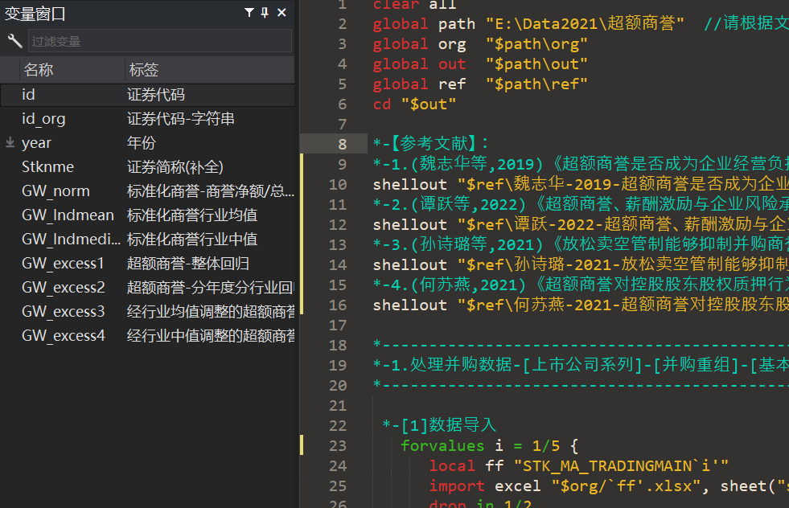Click the shellout 魏志华-2019 code line
This screenshot has height=508, width=789.
tap(581, 184)
